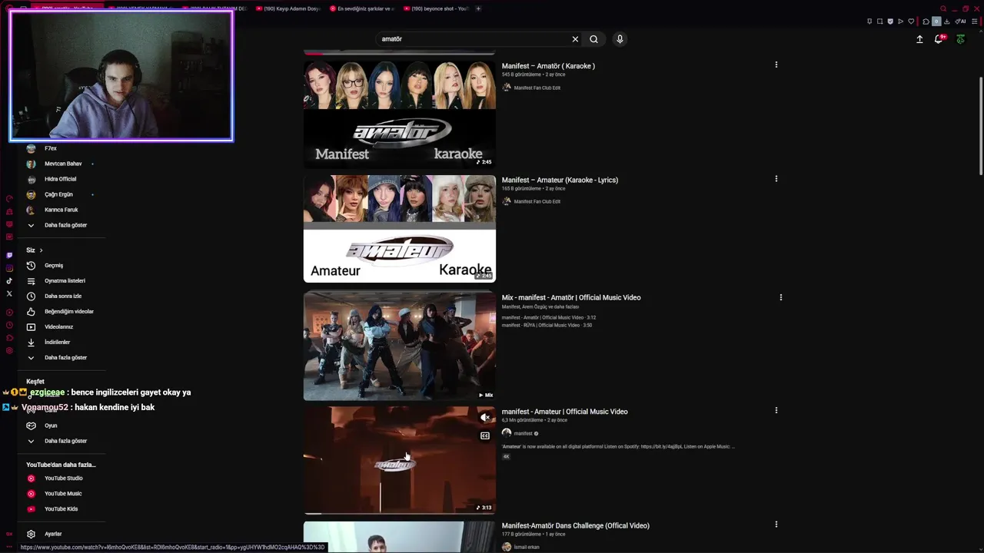Click the page vertical scrollbar thumb
This screenshot has width=984, height=553.
tap(980, 127)
